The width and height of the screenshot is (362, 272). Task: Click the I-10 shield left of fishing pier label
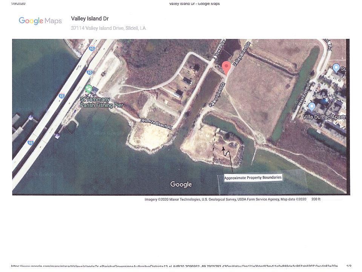click(61, 96)
